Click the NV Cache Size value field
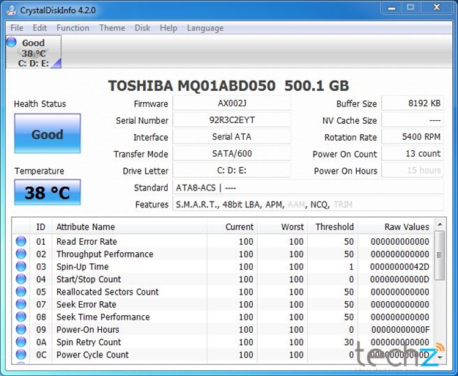 pyautogui.click(x=413, y=120)
